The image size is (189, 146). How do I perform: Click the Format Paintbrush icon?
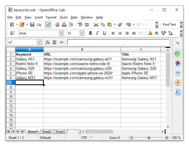[x=120, y=25]
